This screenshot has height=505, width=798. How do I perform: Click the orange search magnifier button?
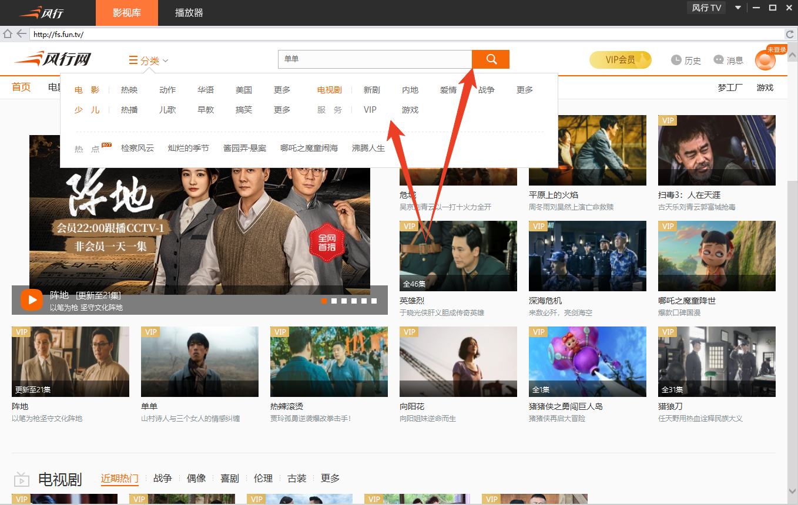click(x=491, y=59)
